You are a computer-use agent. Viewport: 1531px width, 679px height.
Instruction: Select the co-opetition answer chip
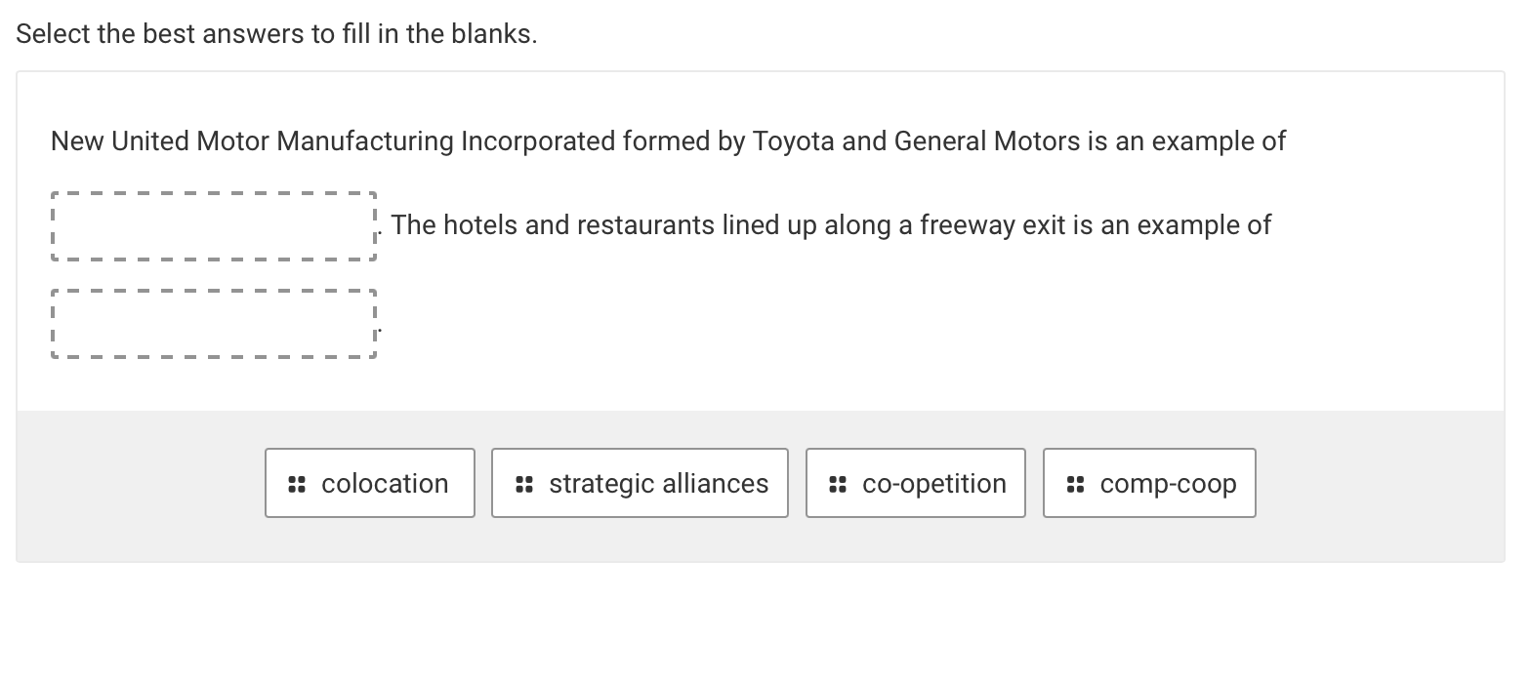pos(915,482)
